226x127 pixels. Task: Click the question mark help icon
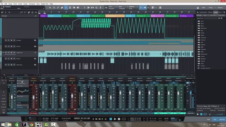coord(84,7)
